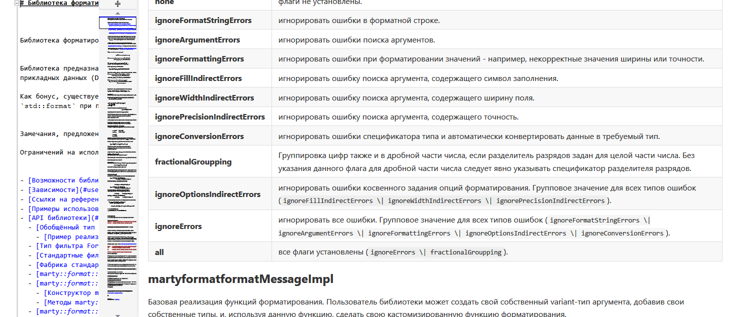Click the split handle icon above the minimap
Image resolution: width=730 pixels, height=317 pixels.
118,3
